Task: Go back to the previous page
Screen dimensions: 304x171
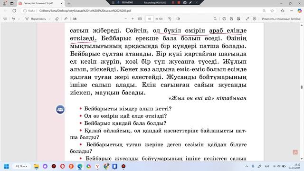Action: point(5,10)
